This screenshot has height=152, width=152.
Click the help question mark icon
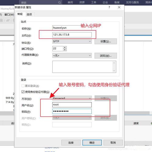(109, 7)
